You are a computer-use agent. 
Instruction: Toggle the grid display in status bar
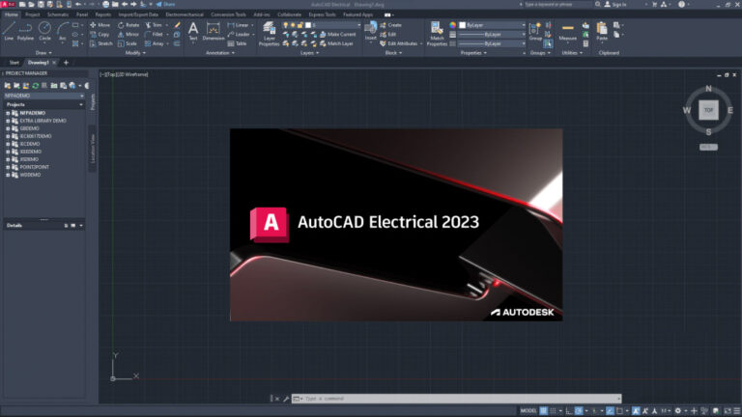[543, 411]
